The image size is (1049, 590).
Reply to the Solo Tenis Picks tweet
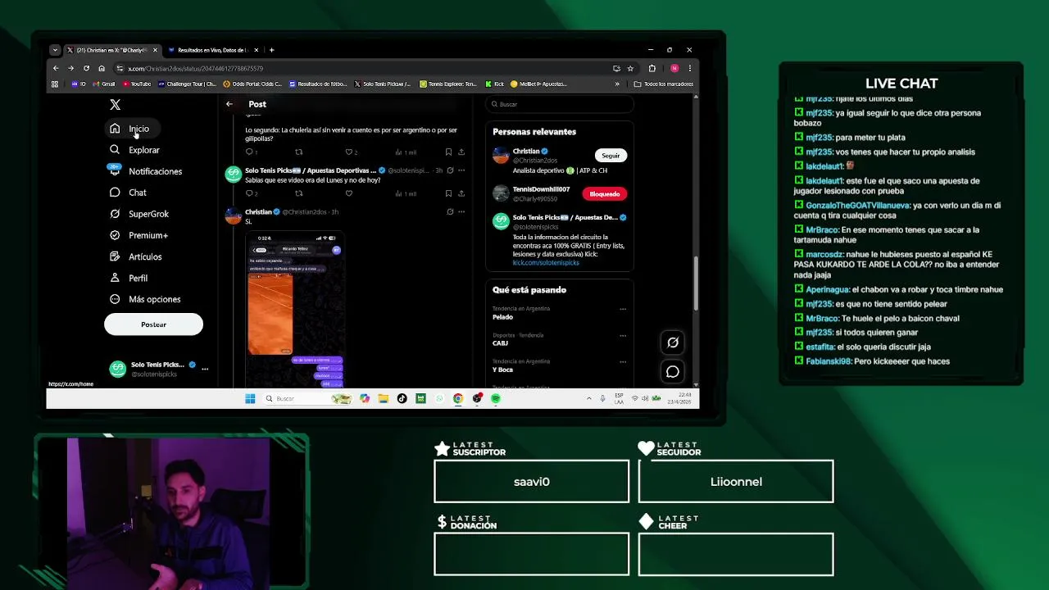251,193
